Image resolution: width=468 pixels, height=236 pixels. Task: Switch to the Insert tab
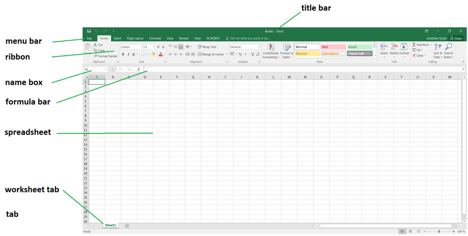[117, 38]
